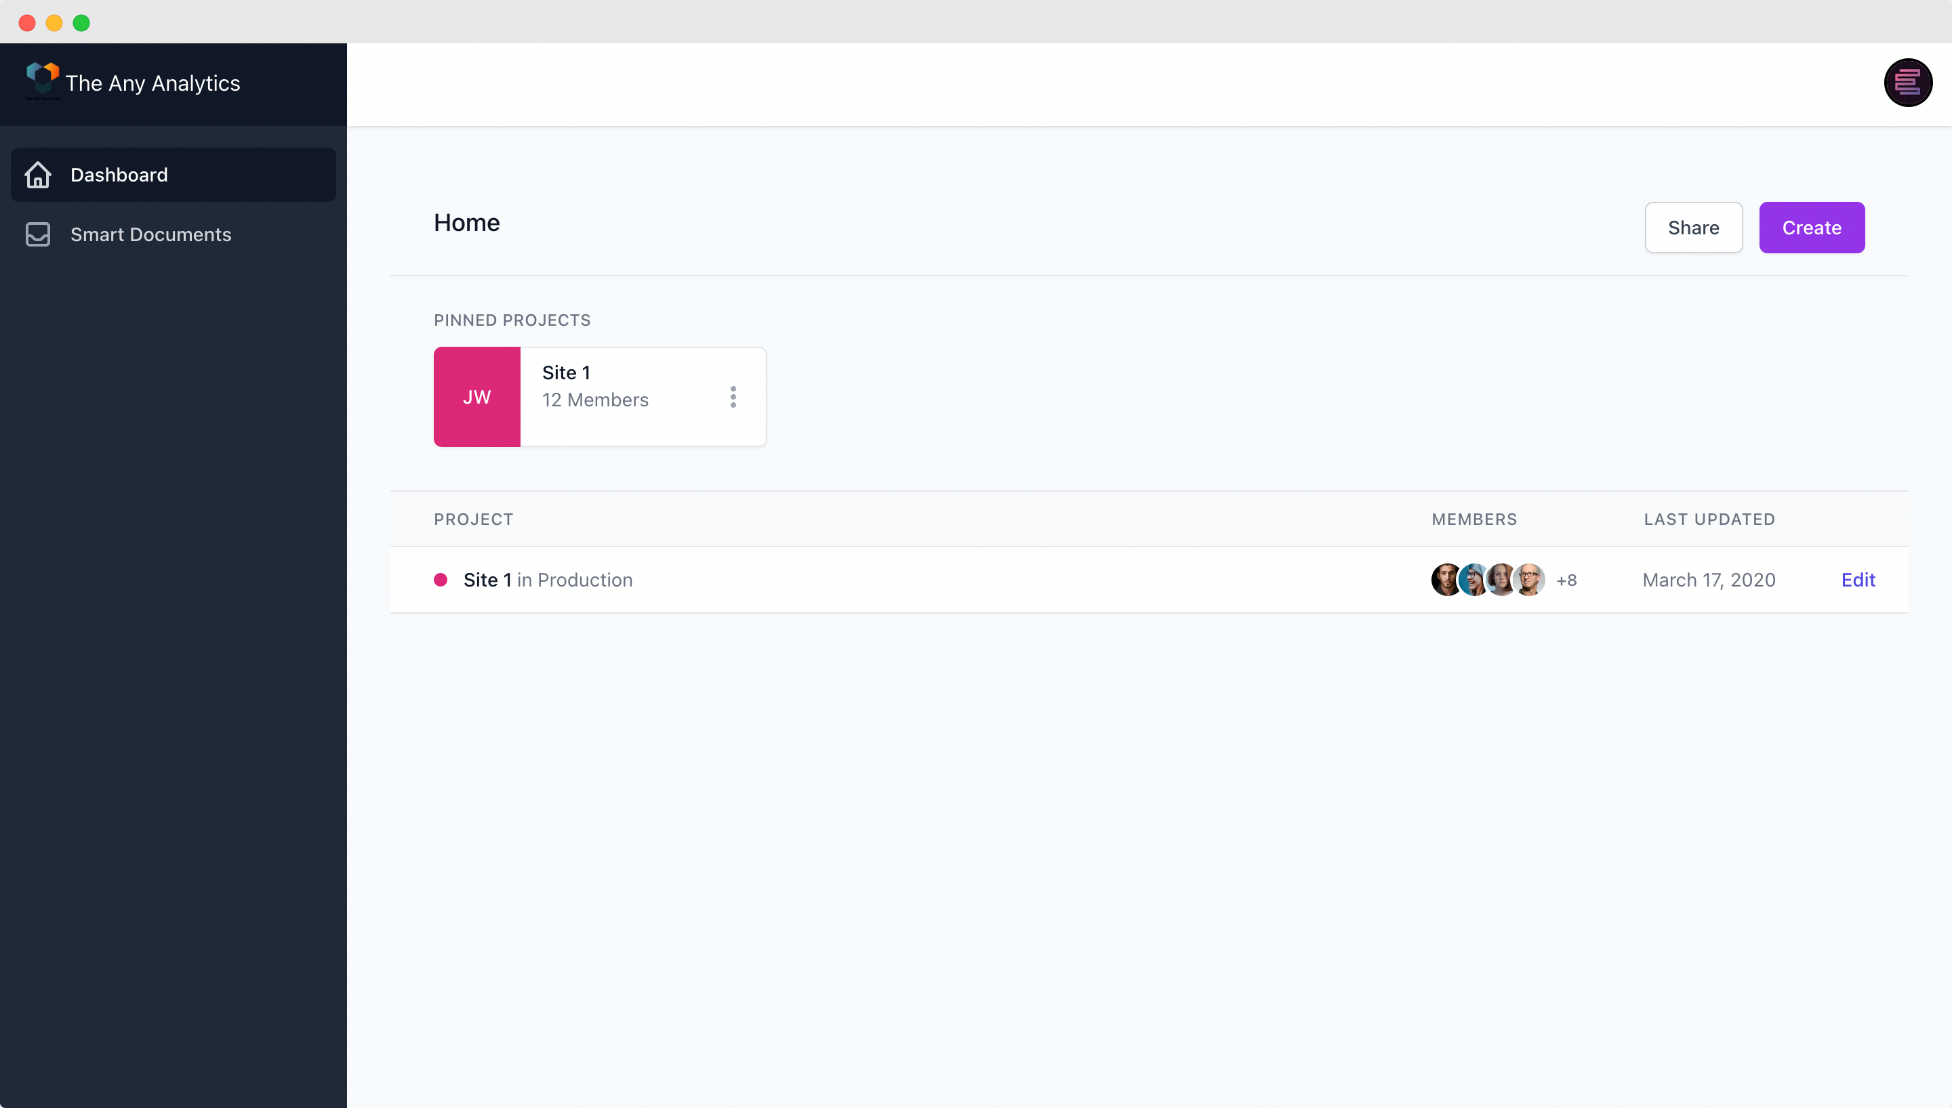Select the Dashboard home icon
The image size is (1952, 1108).
(37, 174)
